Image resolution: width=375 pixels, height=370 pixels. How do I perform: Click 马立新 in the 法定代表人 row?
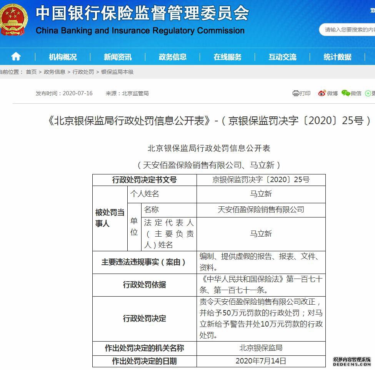coord(261,234)
